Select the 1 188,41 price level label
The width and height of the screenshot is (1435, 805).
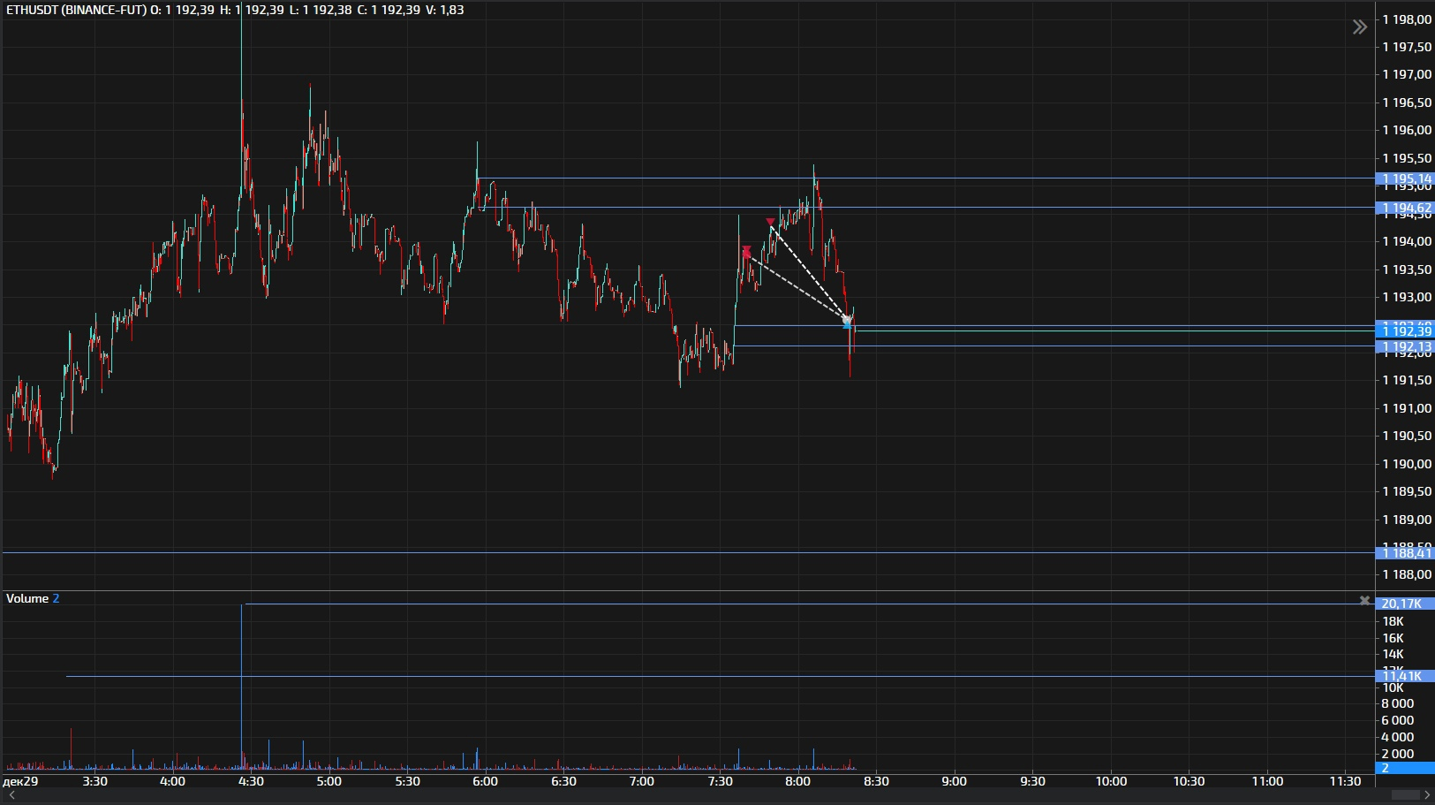tap(1406, 553)
